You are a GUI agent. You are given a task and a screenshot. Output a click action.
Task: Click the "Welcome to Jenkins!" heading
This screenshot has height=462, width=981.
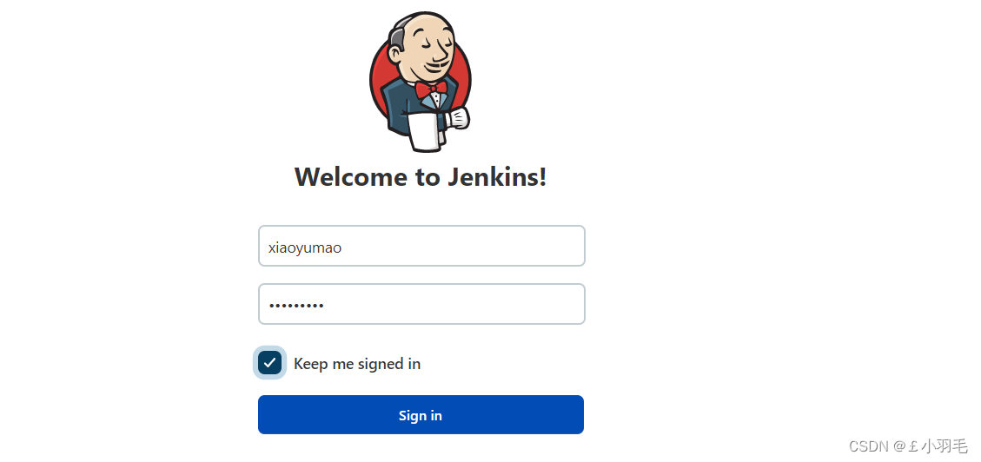coord(421,177)
